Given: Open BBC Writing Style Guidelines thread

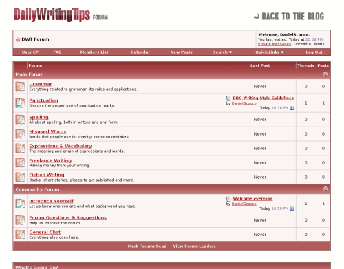Looking at the screenshot, I should [x=263, y=98].
